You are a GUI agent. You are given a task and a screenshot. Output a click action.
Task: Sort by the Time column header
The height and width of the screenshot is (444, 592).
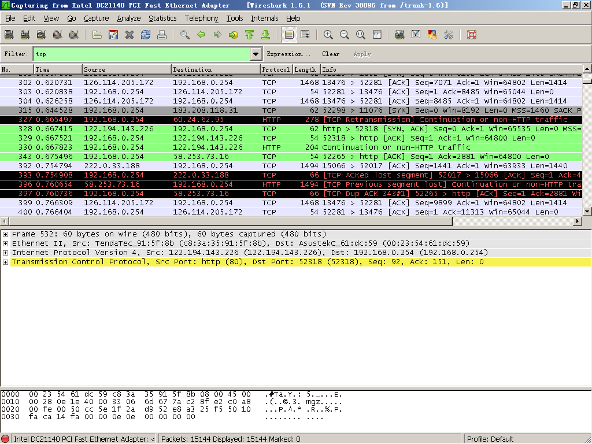58,69
